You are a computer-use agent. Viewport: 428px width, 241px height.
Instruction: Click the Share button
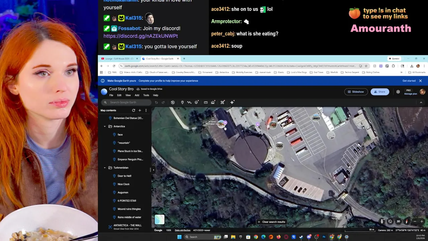pyautogui.click(x=380, y=92)
